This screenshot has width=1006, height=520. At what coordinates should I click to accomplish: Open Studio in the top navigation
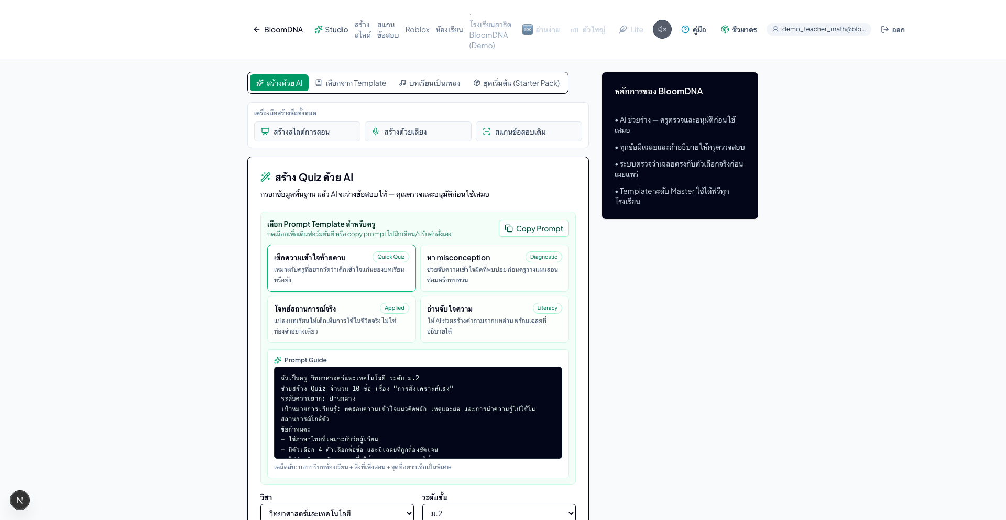coord(331,29)
